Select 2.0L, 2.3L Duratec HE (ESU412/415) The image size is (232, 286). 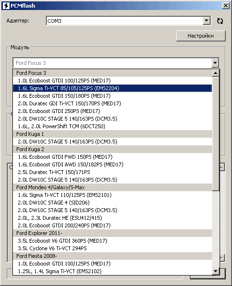coord(112,218)
